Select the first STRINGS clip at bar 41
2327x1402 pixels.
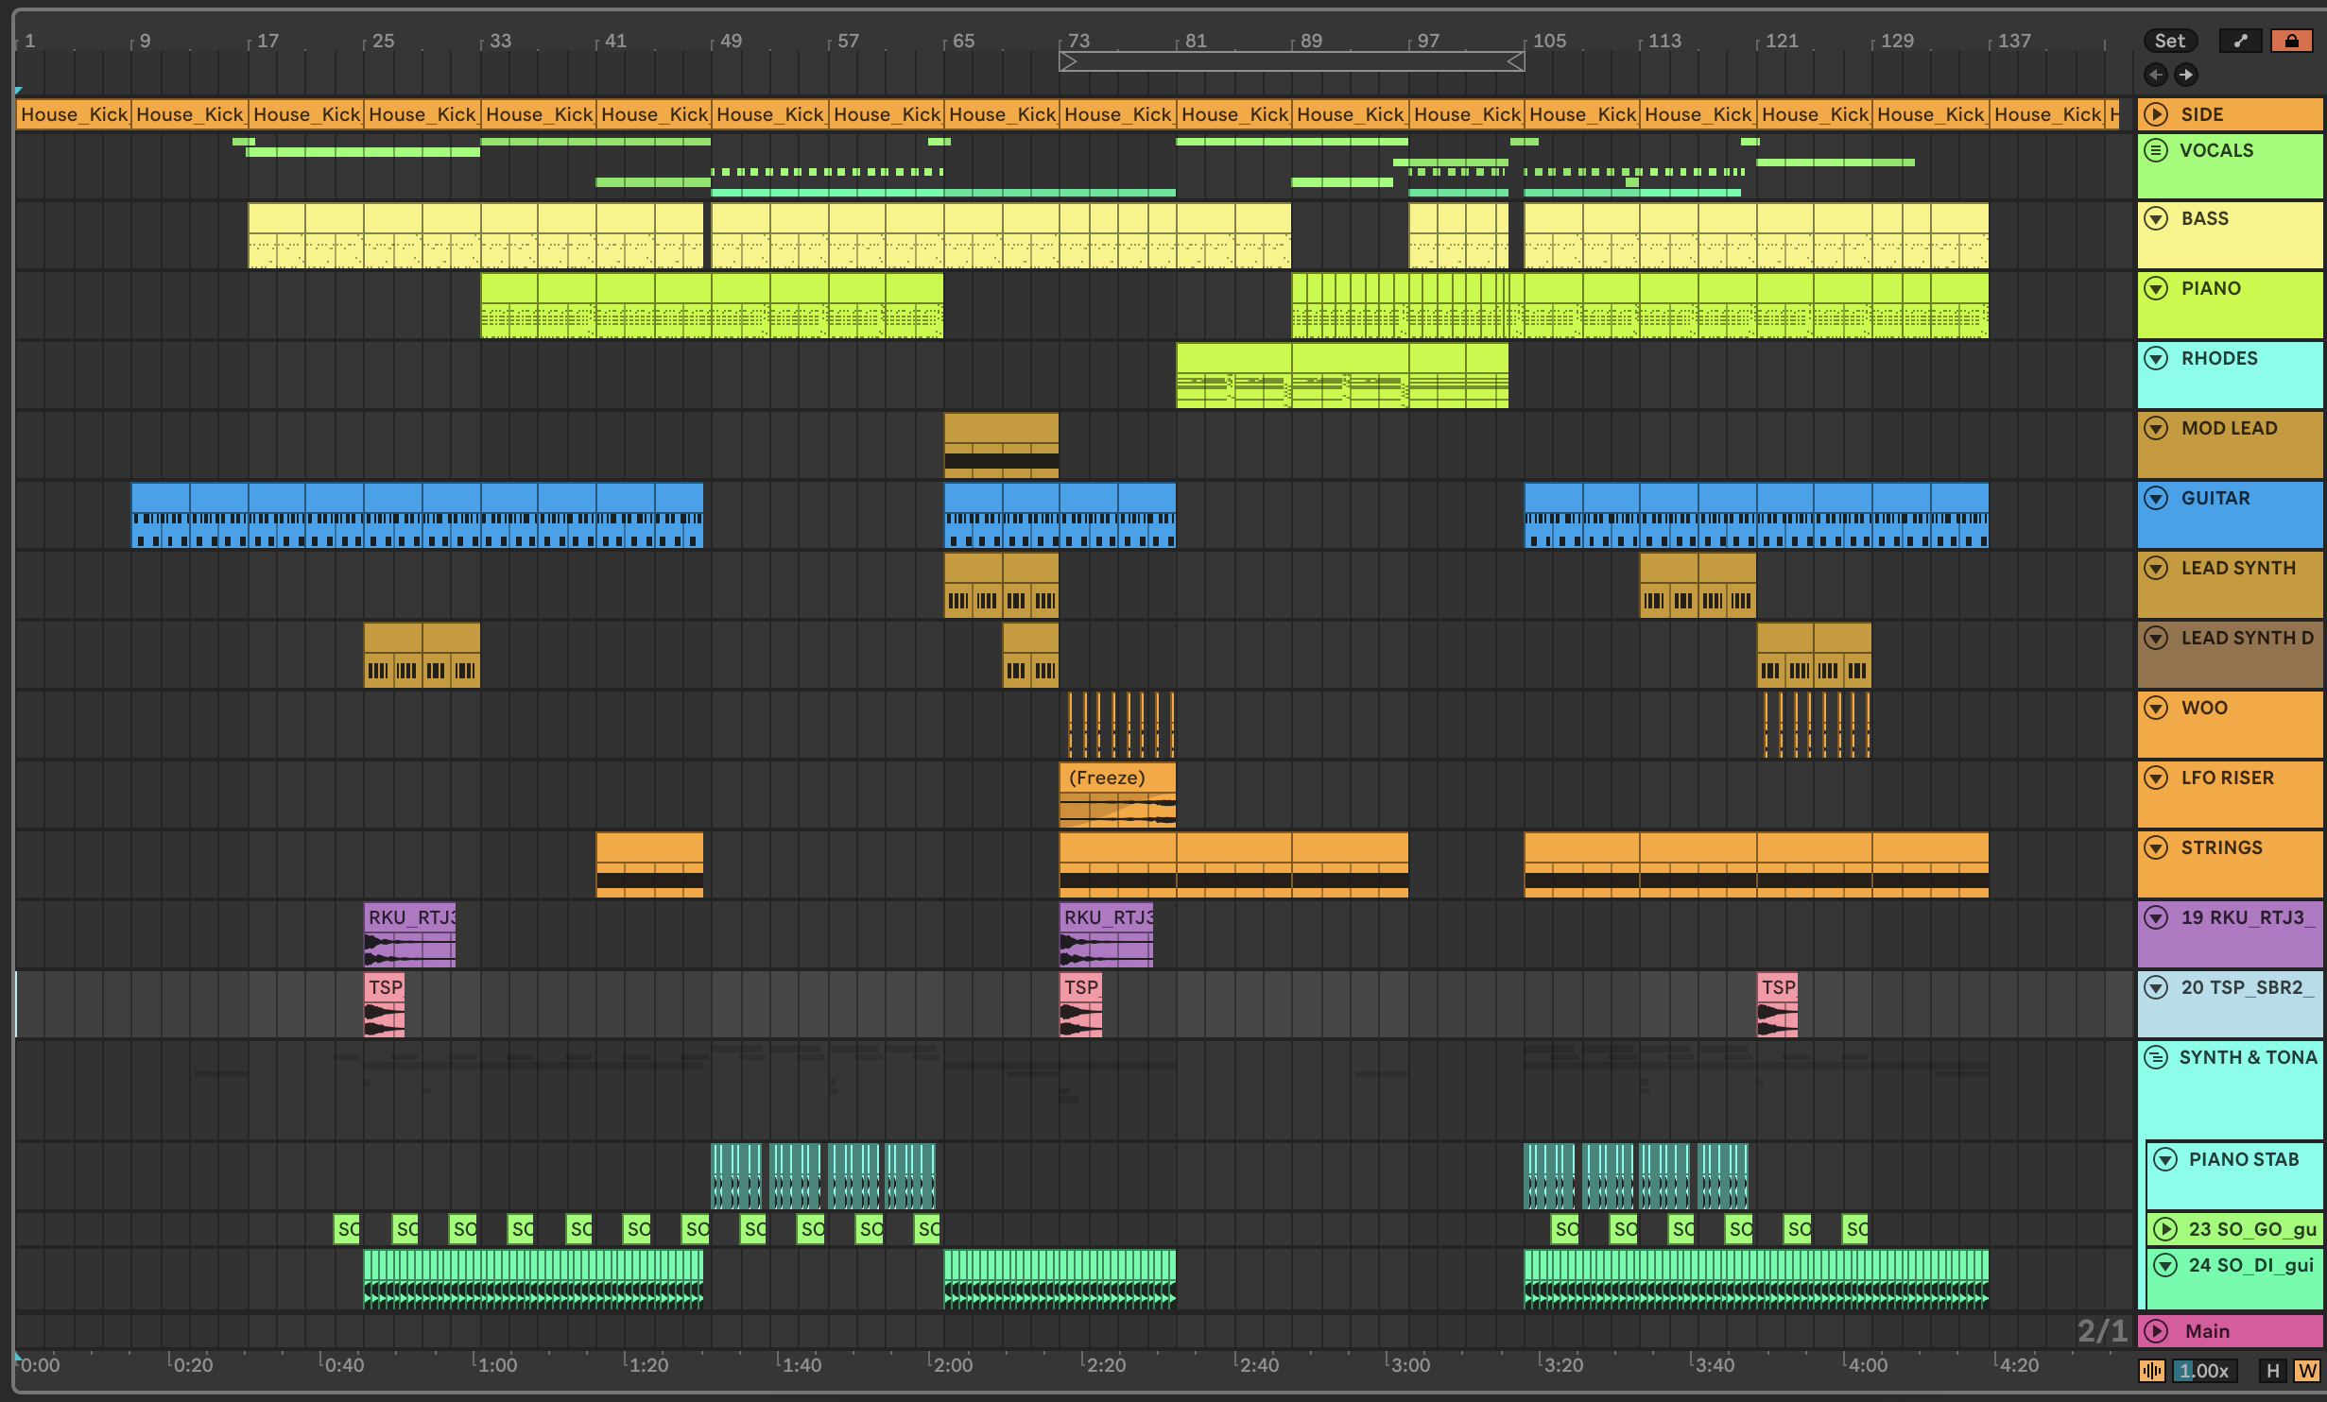649,864
